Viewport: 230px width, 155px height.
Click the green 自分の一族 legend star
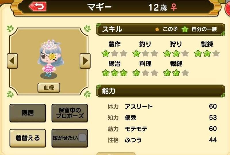point(185,30)
